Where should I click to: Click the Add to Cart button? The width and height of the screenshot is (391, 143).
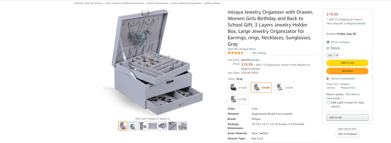(347, 63)
